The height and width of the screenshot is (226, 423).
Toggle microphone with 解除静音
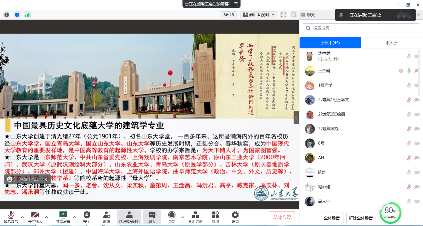(11, 217)
